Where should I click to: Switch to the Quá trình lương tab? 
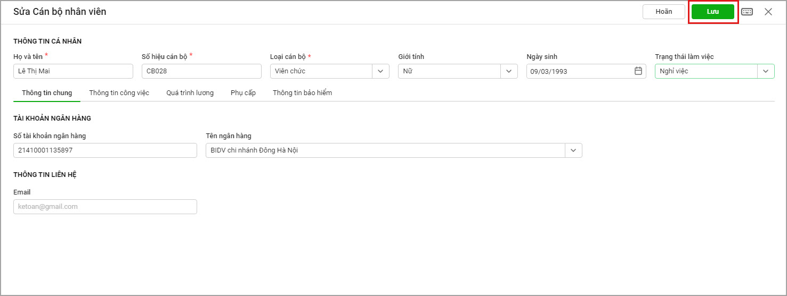[190, 93]
